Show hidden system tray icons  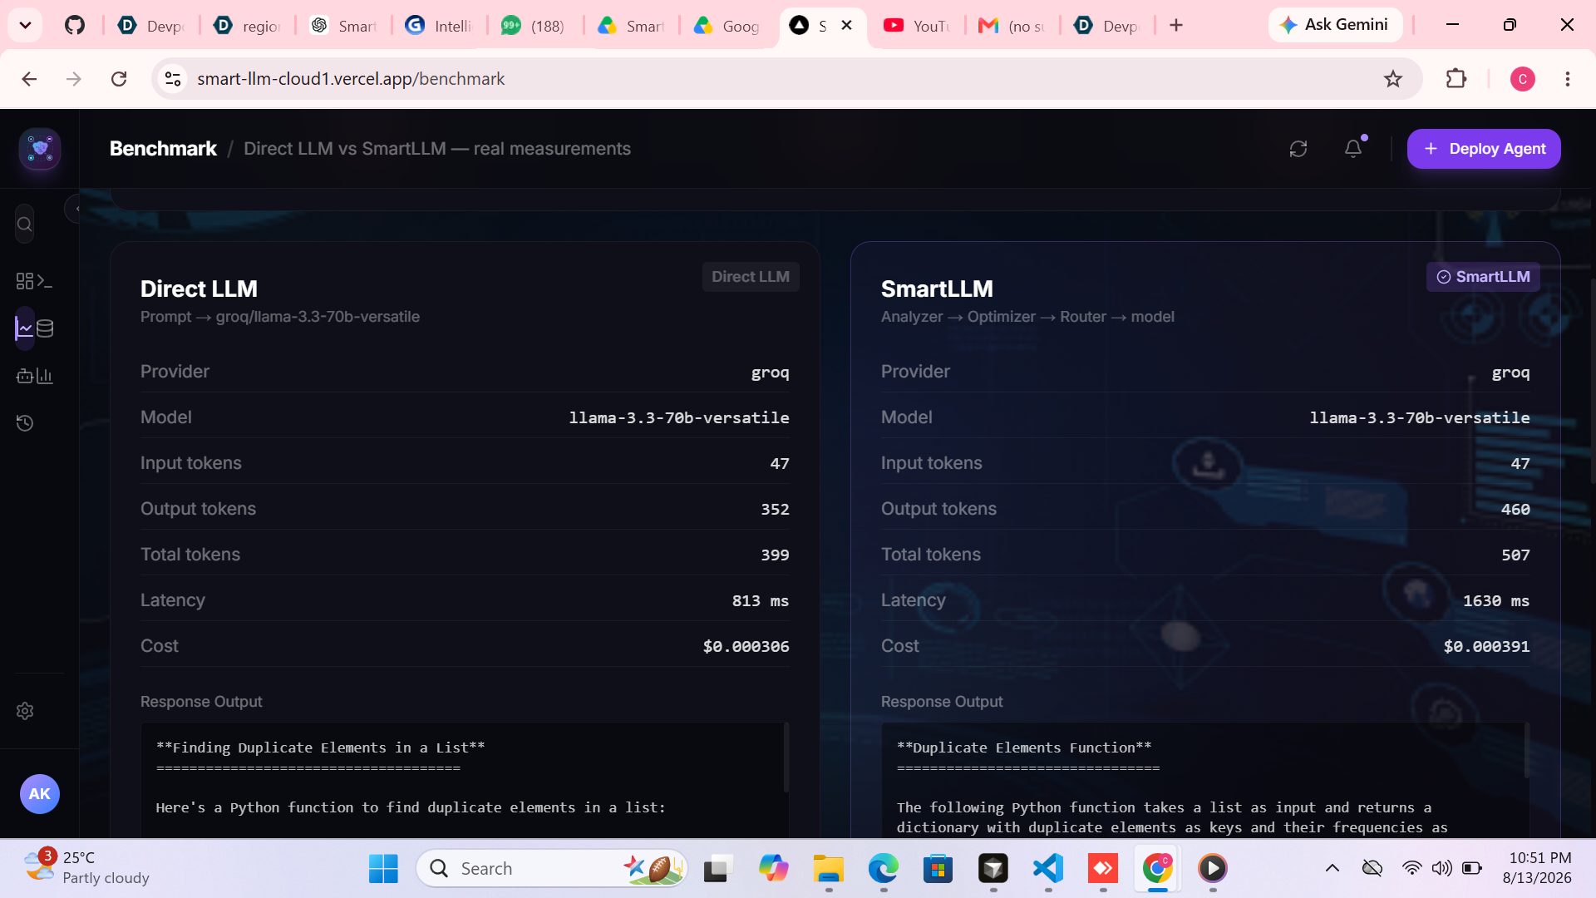coord(1332,869)
